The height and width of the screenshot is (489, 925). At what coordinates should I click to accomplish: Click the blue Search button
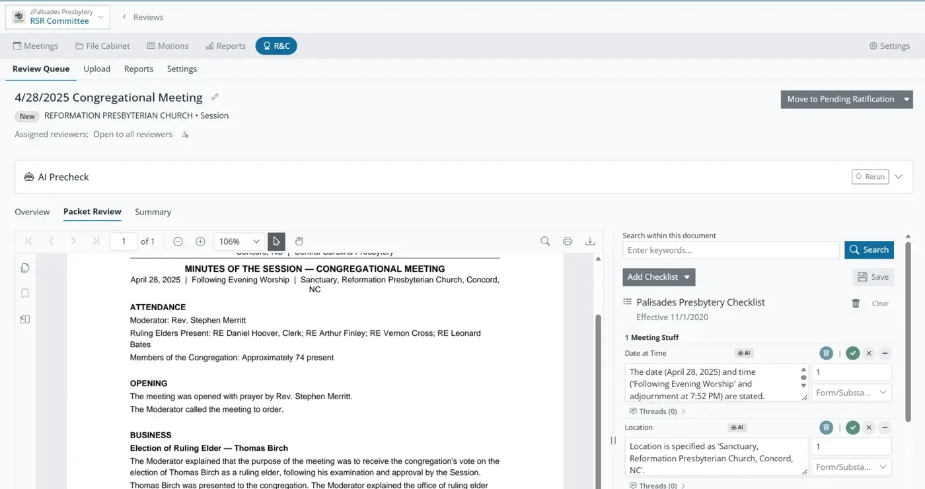tap(869, 250)
